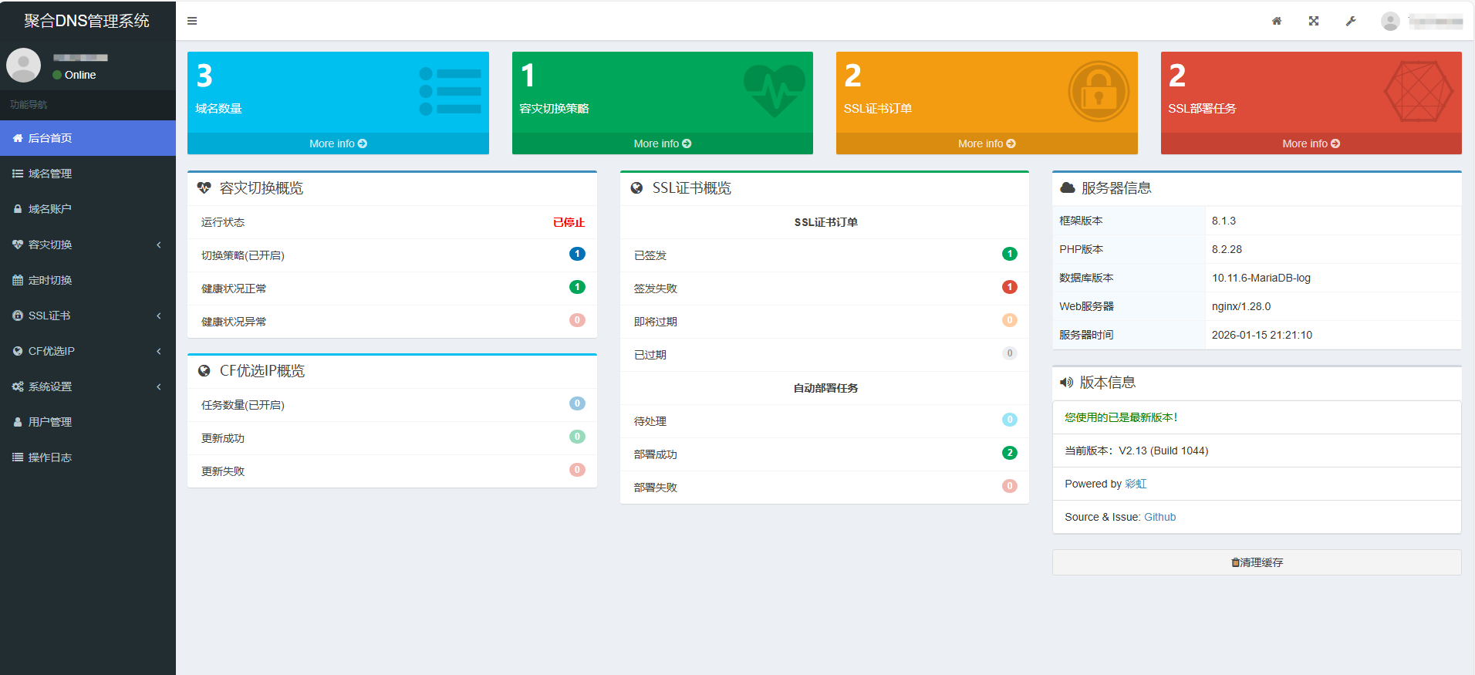Click the green badge next to 部署成功
This screenshot has height=675, width=1475.
point(1009,453)
